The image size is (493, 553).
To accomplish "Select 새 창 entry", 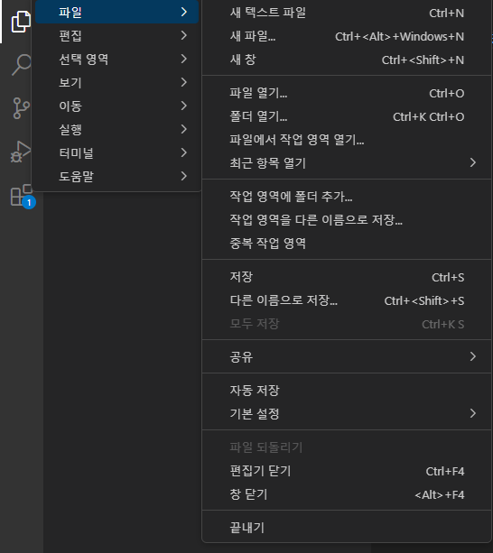I will pos(347,60).
